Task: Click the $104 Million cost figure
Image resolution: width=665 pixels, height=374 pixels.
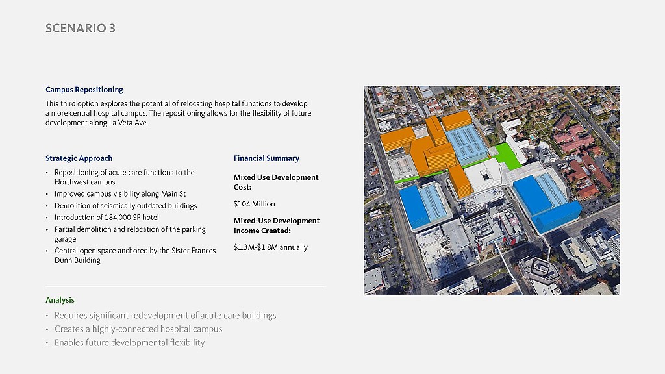Action: [x=254, y=204]
